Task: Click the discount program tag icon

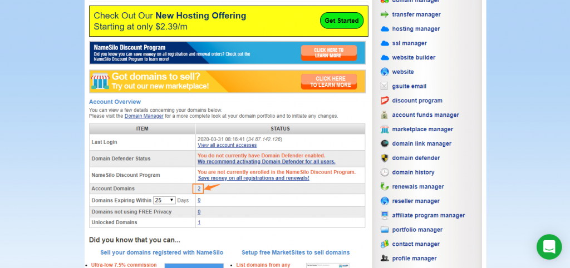Action: [385, 101]
